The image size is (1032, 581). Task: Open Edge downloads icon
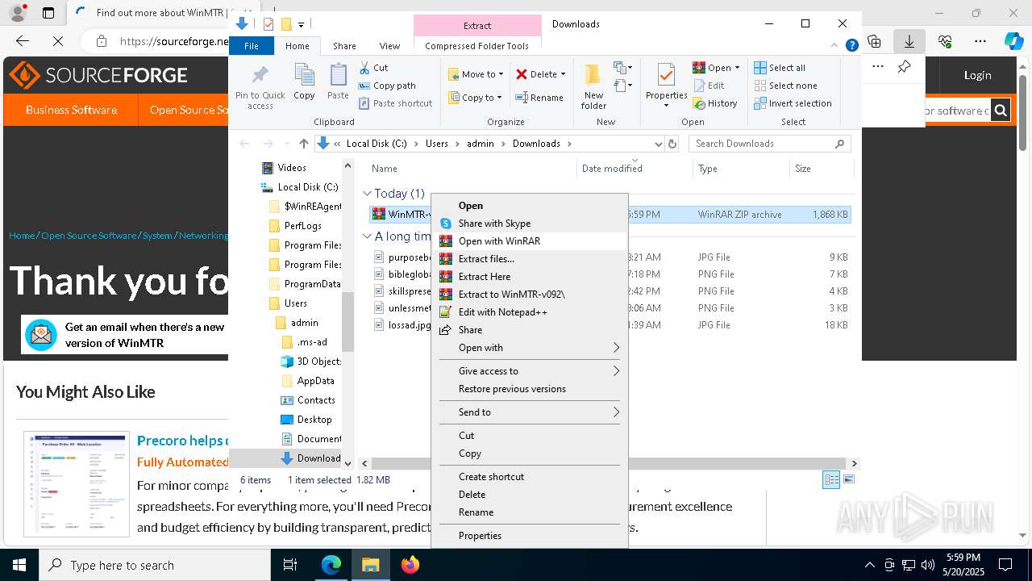pos(909,41)
